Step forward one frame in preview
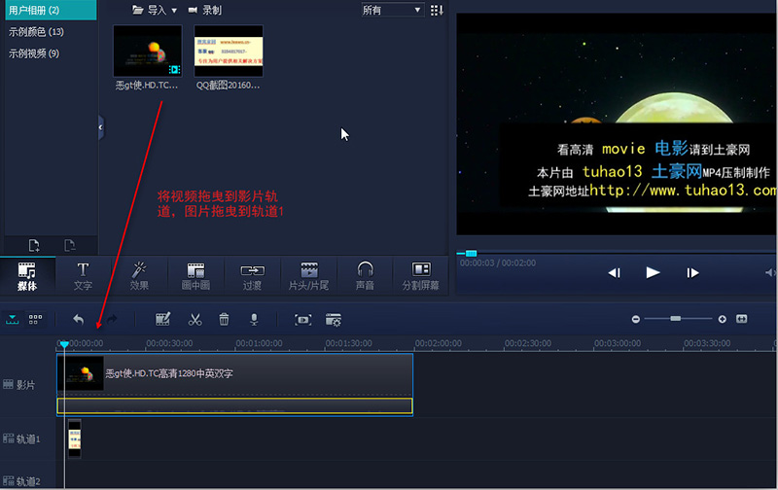The image size is (778, 490). click(x=692, y=273)
